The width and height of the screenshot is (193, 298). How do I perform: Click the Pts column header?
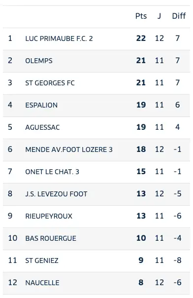pyautogui.click(x=141, y=16)
